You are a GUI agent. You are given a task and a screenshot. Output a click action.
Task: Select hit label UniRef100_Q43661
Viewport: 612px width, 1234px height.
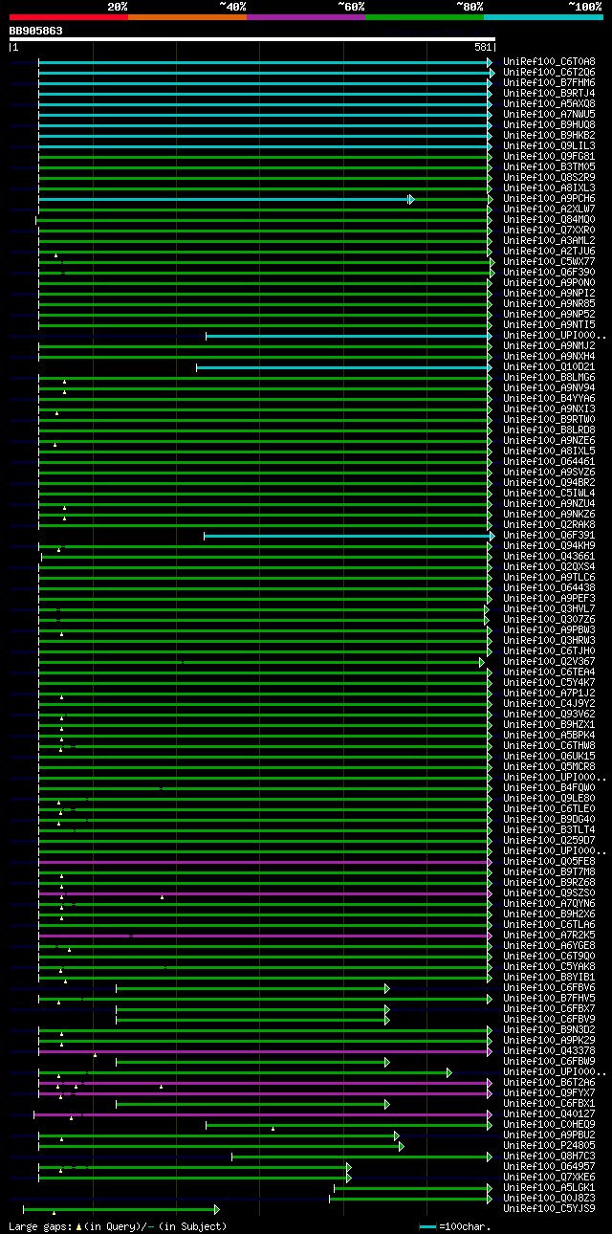[549, 556]
